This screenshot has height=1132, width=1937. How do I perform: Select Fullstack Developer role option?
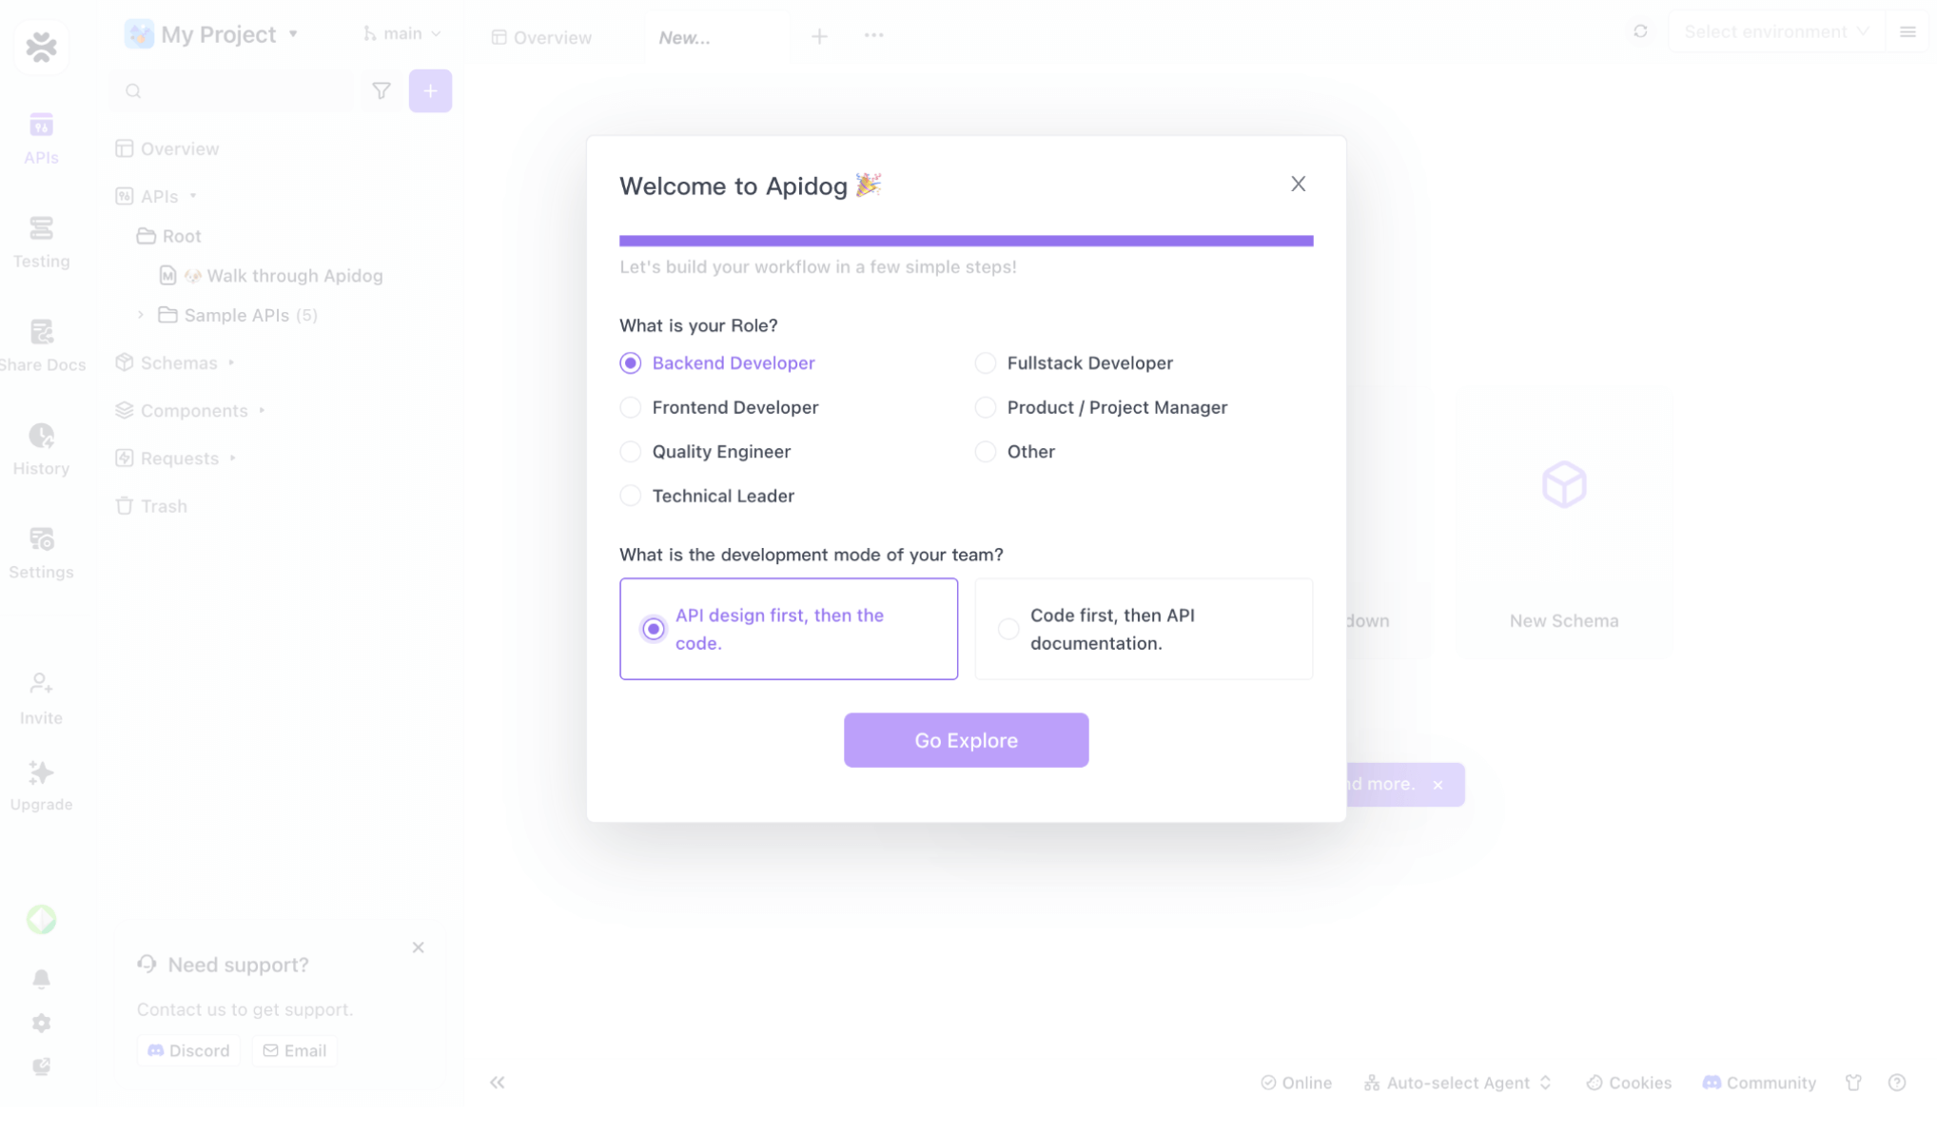click(985, 362)
